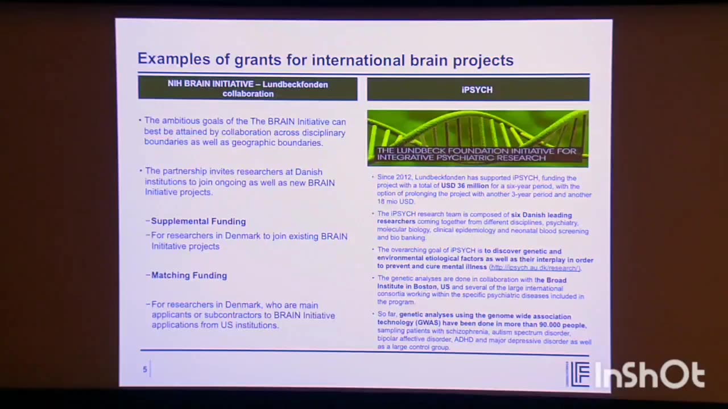Select the 'iPSYCH' column header
Viewport: 728px width, 409px height.
click(x=478, y=90)
